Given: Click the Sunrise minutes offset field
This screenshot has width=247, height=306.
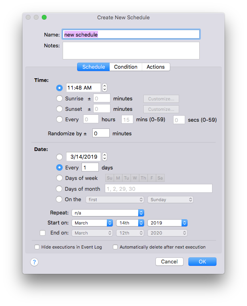Looking at the screenshot, I should click(102, 98).
